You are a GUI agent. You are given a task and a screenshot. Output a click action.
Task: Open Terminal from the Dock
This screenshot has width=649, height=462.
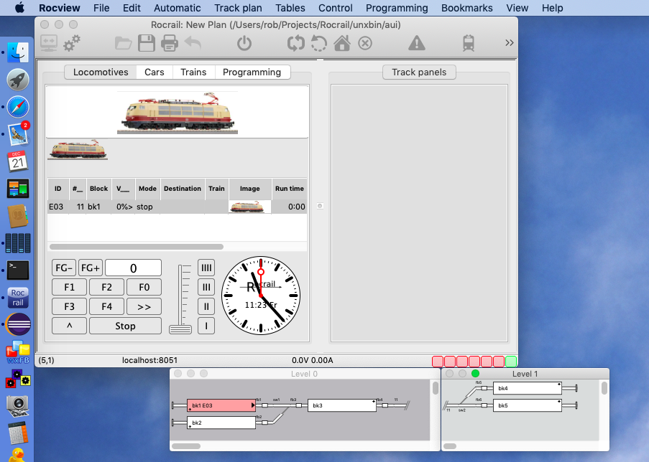18,270
